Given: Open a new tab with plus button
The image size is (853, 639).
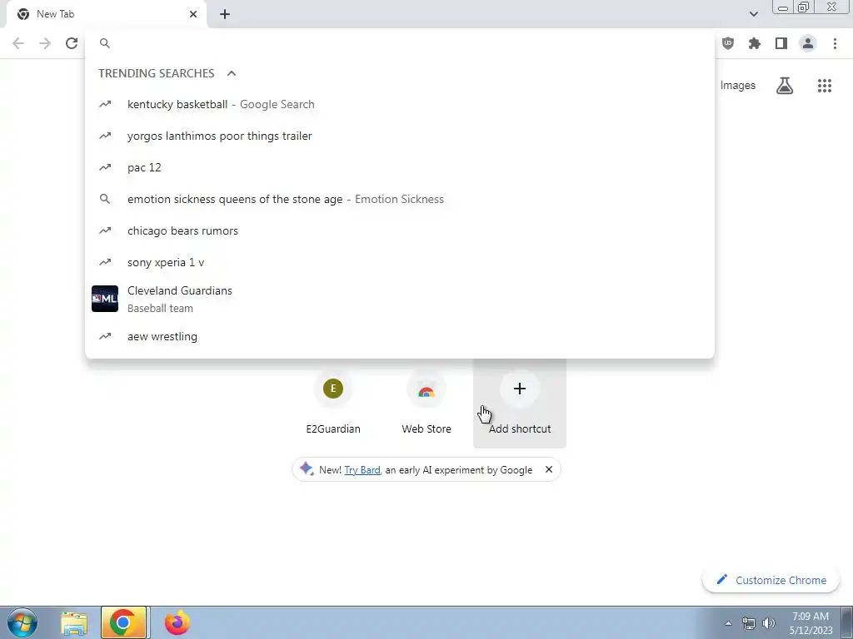Looking at the screenshot, I should pyautogui.click(x=225, y=14).
